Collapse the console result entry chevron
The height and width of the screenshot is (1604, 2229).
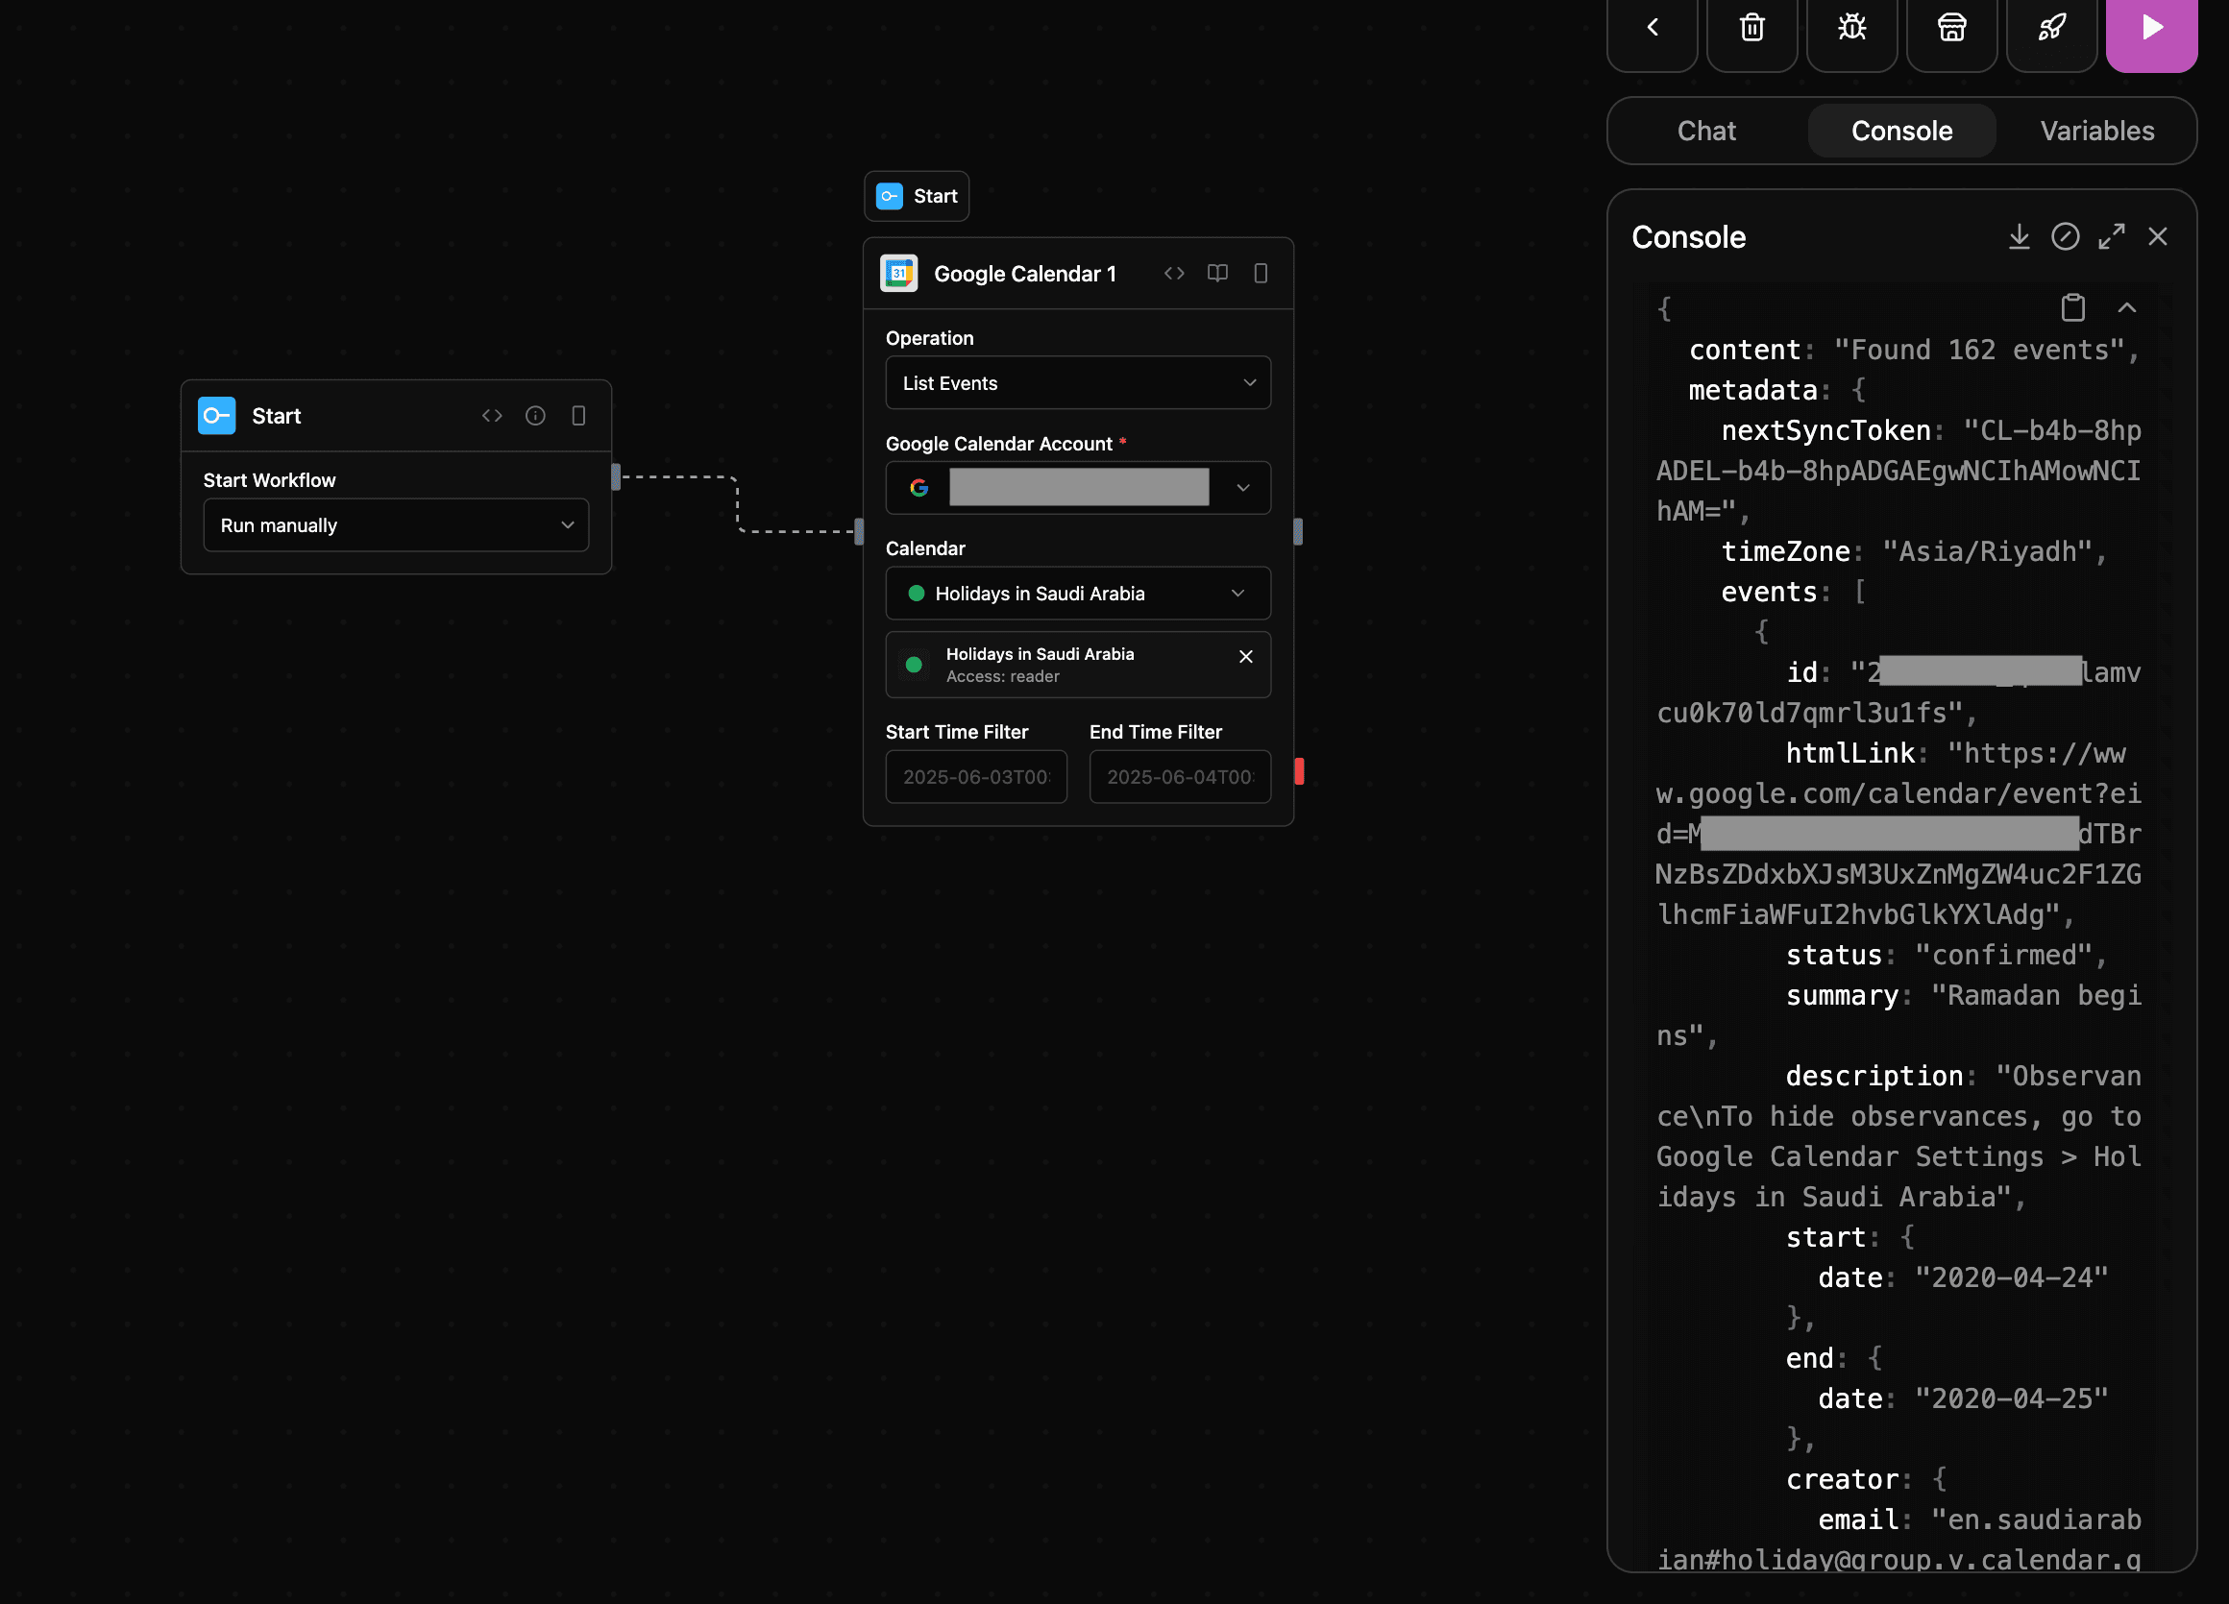coord(2127,307)
